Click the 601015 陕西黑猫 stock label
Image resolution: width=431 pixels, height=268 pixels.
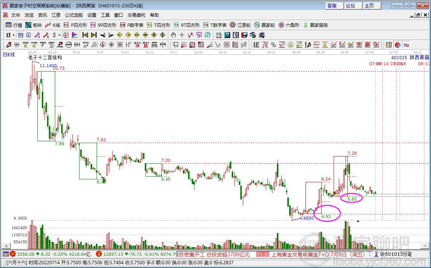pos(410,58)
